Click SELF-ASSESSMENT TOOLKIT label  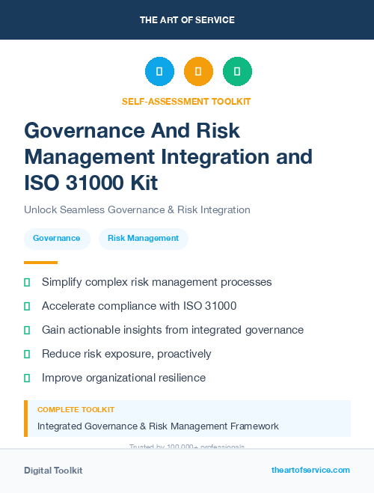(186, 102)
